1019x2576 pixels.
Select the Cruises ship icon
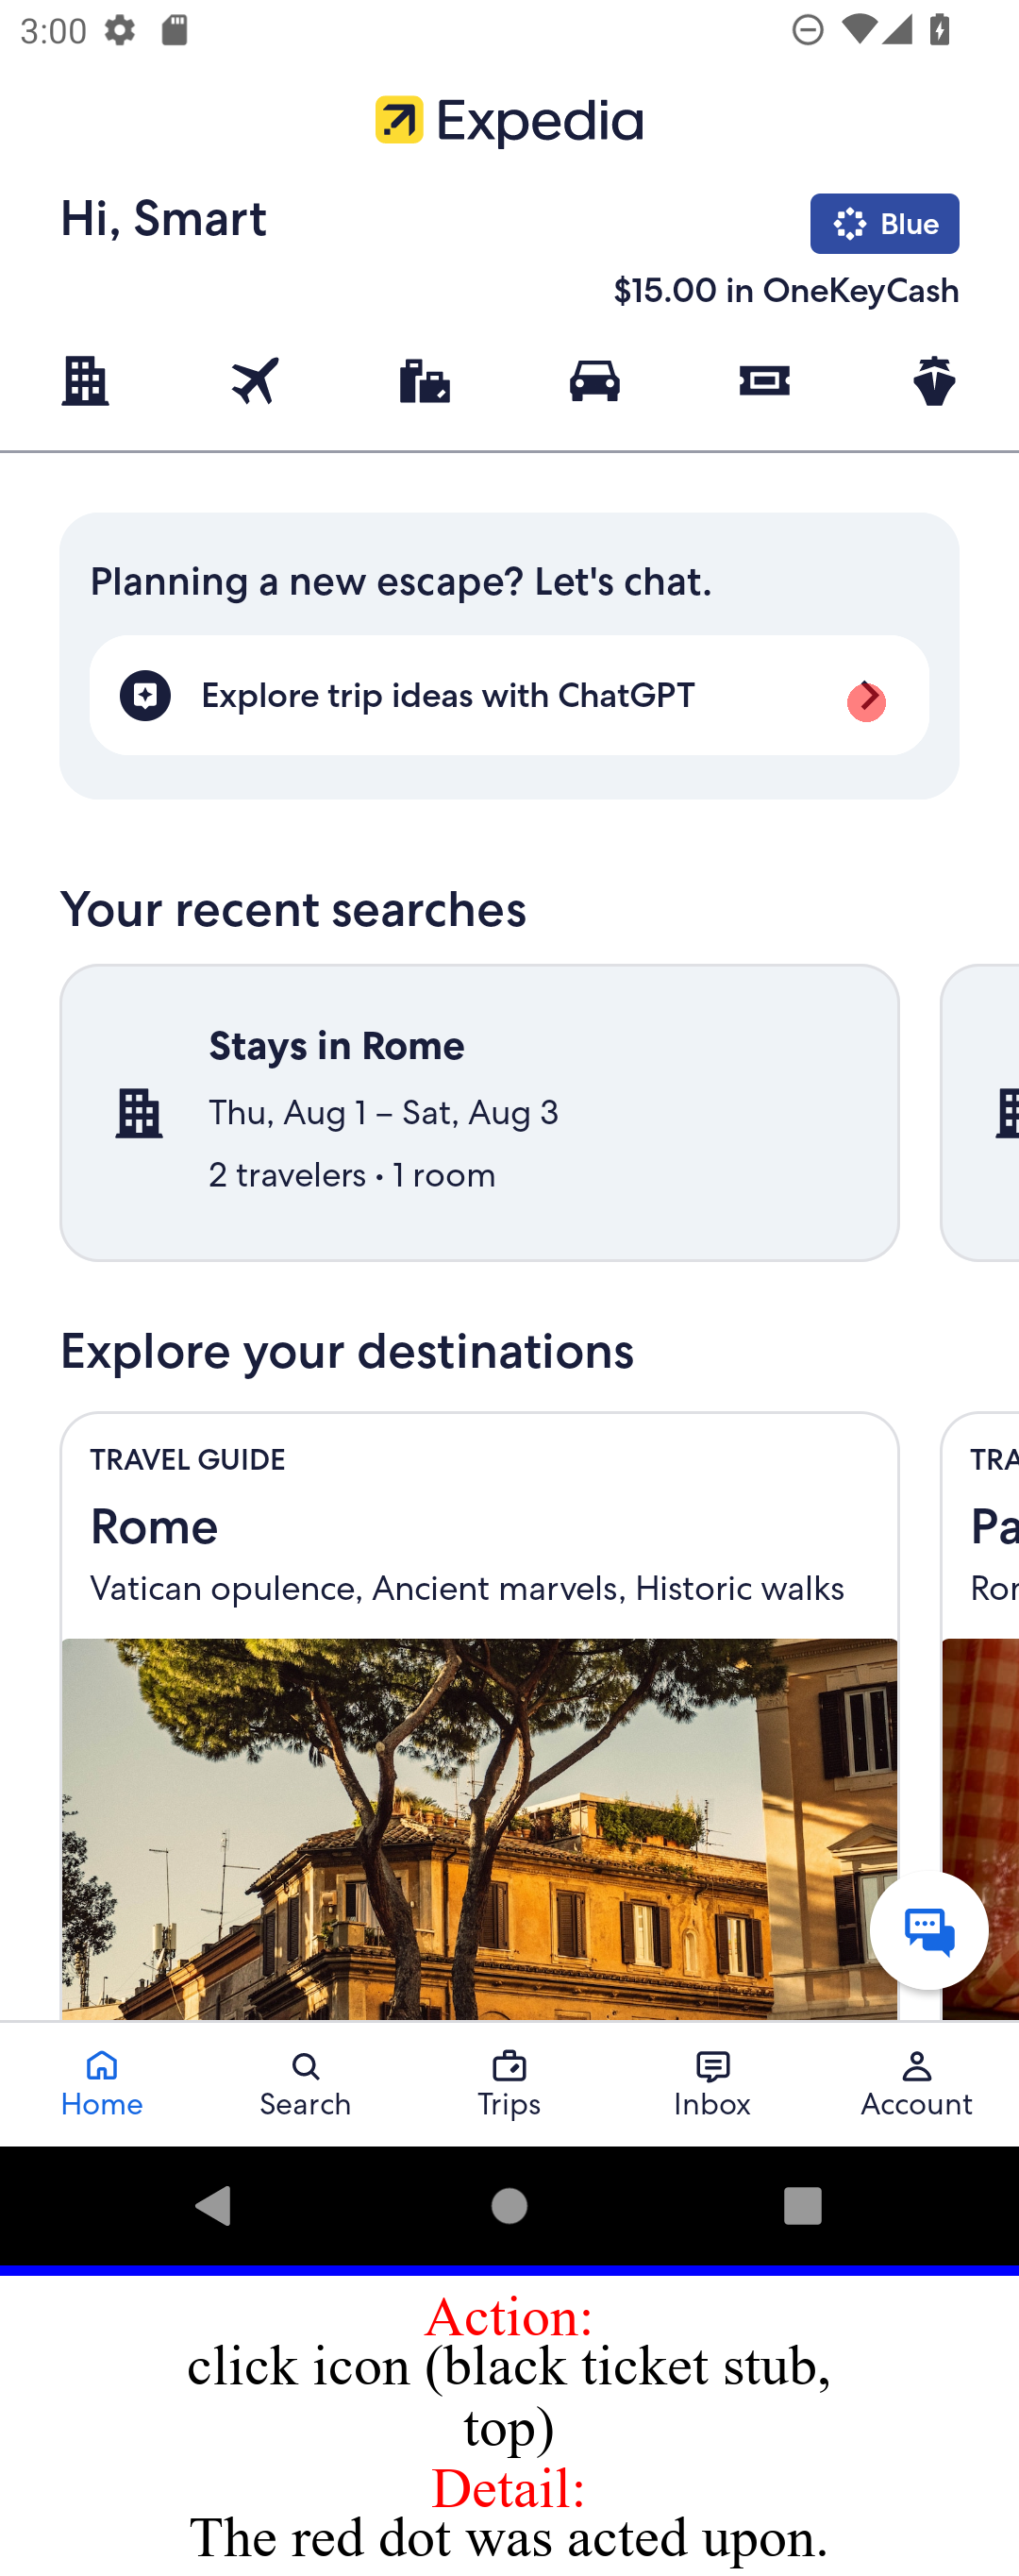933,381
